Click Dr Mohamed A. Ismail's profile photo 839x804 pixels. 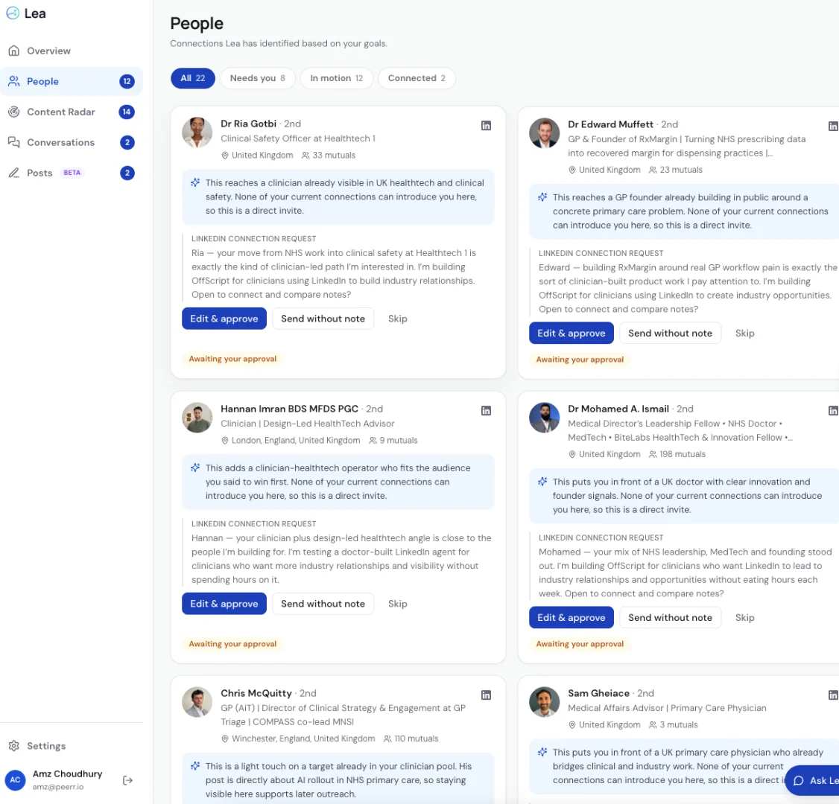point(544,418)
